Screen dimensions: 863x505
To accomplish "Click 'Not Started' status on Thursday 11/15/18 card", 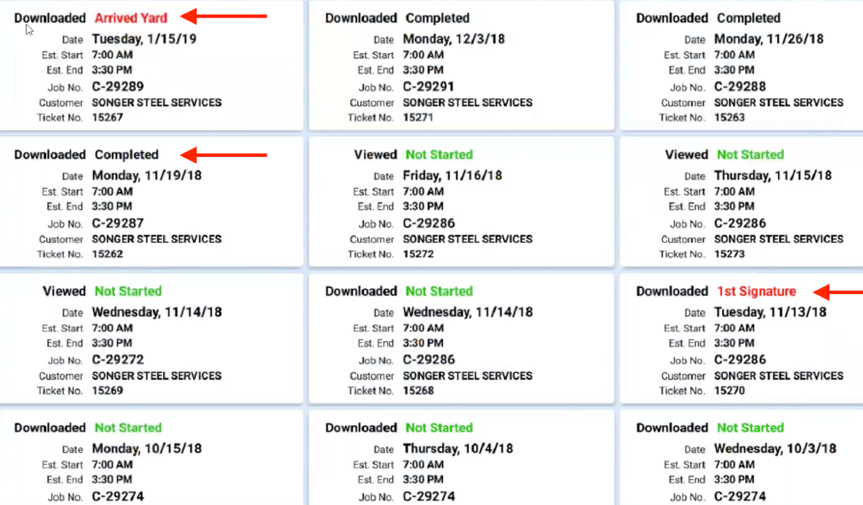I will (x=750, y=154).
